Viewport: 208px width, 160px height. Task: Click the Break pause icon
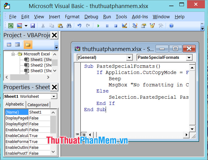[107, 26]
